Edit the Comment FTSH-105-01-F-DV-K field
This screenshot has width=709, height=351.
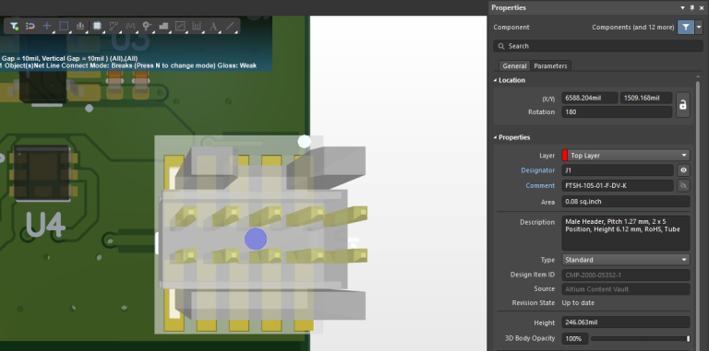(x=618, y=185)
